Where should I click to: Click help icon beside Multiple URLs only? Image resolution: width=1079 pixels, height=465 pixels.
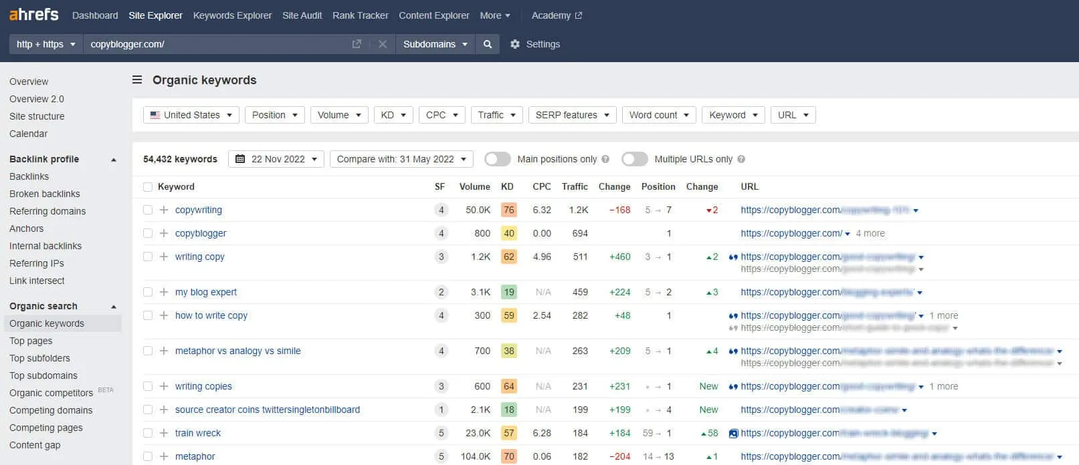coord(741,159)
